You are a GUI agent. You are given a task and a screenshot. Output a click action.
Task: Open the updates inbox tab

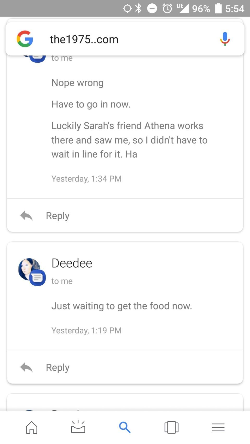(x=78, y=427)
